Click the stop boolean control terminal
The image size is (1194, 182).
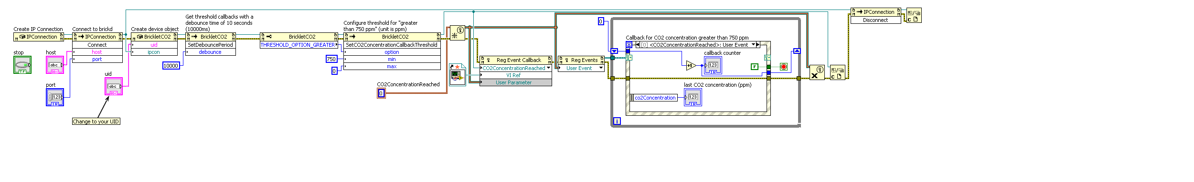(22, 65)
